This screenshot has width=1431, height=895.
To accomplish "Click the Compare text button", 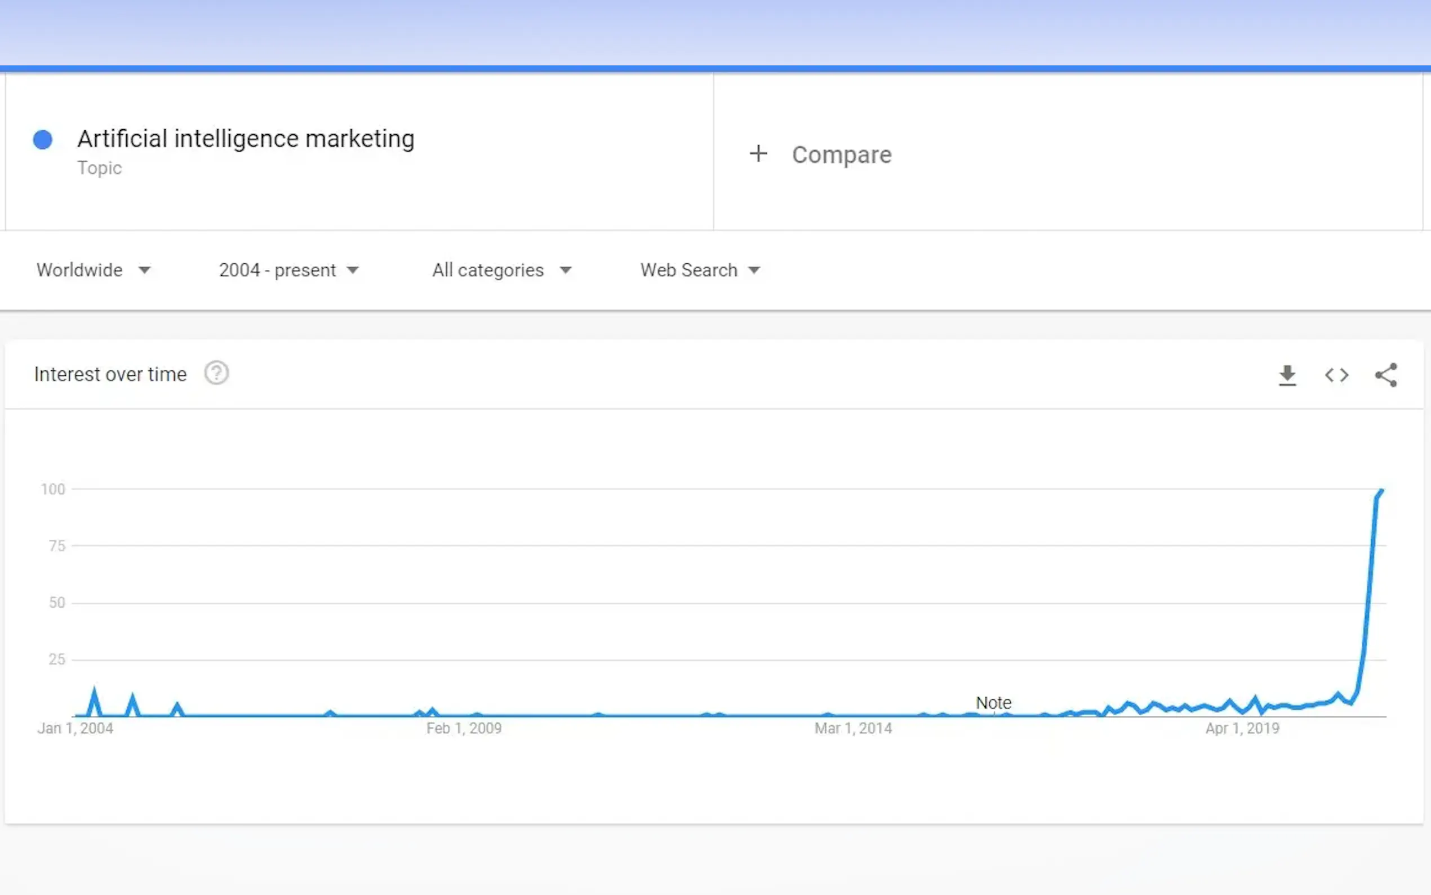I will tap(841, 155).
